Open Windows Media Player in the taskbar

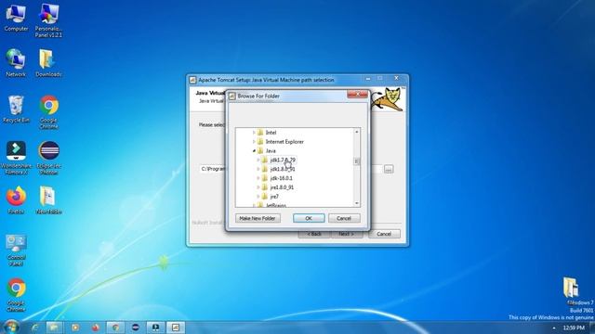75,328
